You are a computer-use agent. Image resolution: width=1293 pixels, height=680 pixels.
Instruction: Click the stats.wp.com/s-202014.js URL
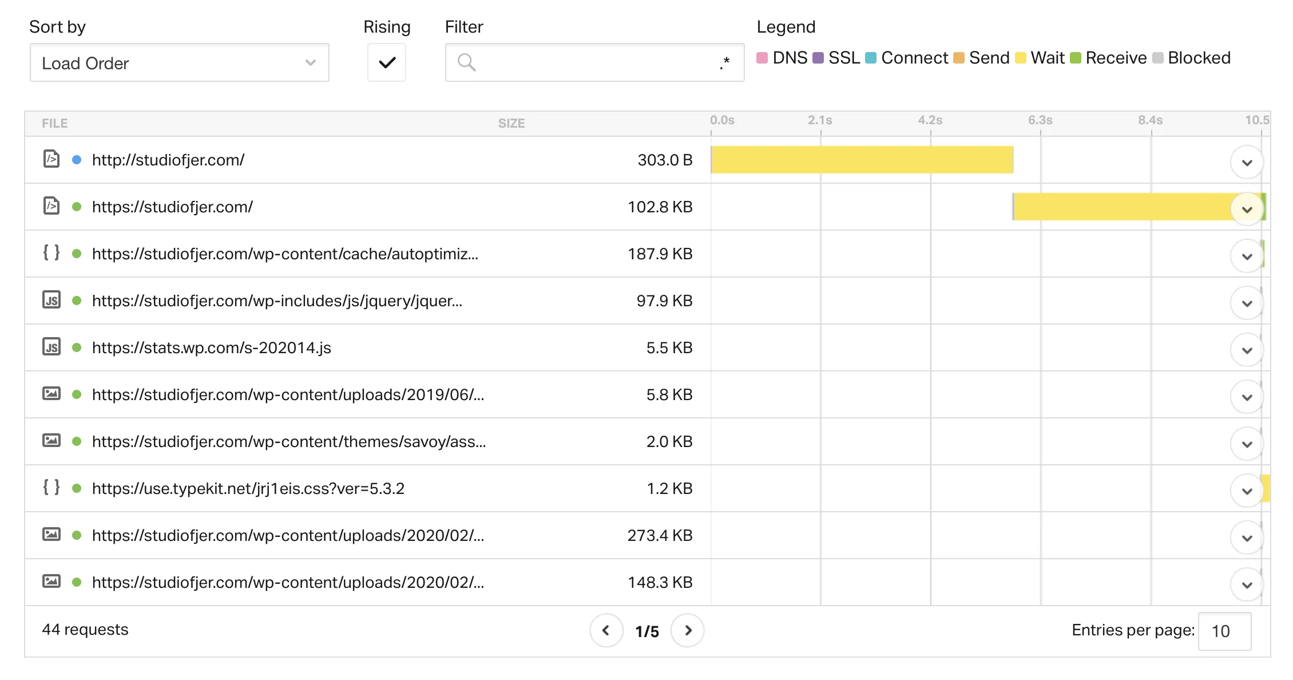pos(212,347)
